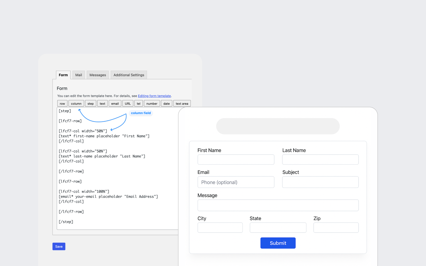Insert a date field tag
This screenshot has height=266, width=426.
pos(166,103)
